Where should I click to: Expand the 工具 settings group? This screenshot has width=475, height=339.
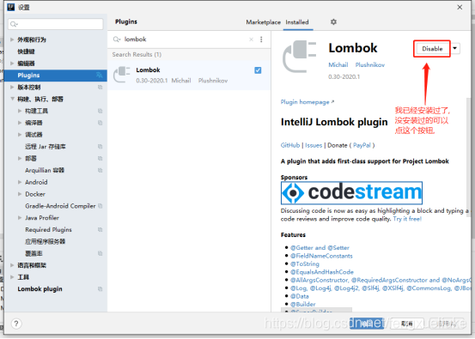tap(12, 277)
